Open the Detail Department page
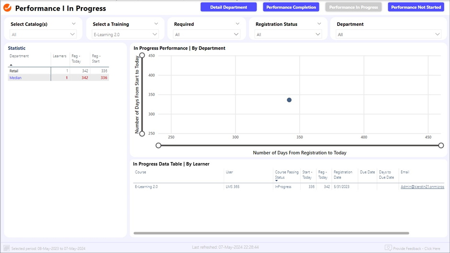Screen dimensions: 450x253 click(228, 7)
